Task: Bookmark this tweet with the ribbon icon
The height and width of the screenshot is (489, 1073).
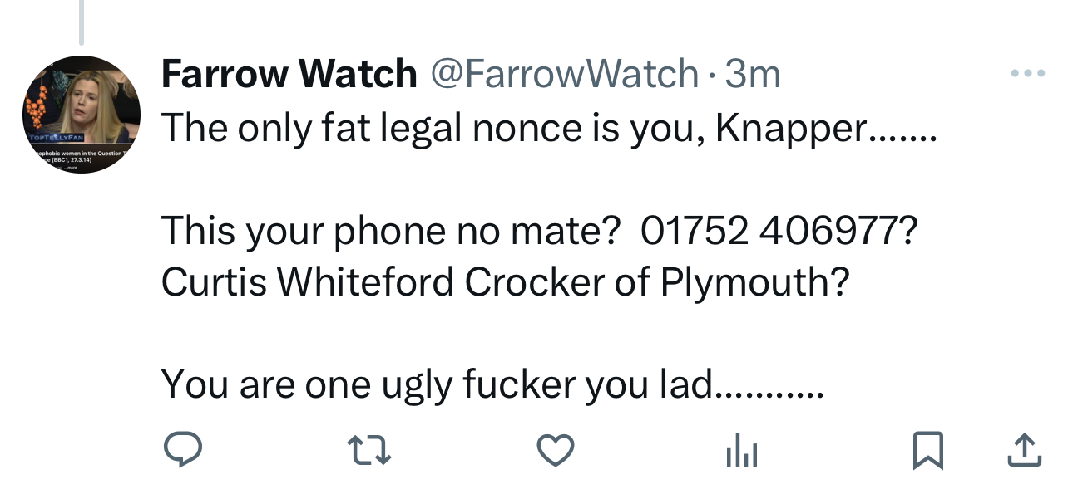Action: click(928, 452)
